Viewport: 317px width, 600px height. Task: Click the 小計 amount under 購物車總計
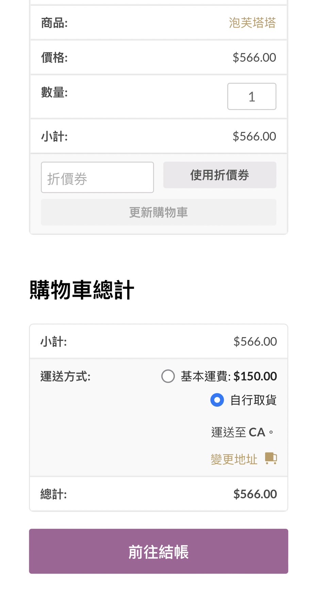coord(255,342)
